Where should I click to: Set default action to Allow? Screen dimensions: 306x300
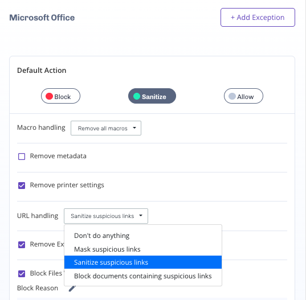(x=243, y=96)
